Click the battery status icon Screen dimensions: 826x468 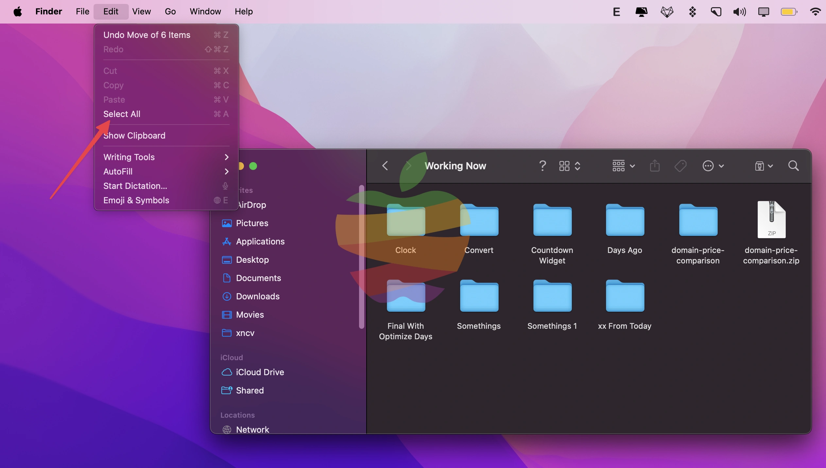(x=789, y=12)
